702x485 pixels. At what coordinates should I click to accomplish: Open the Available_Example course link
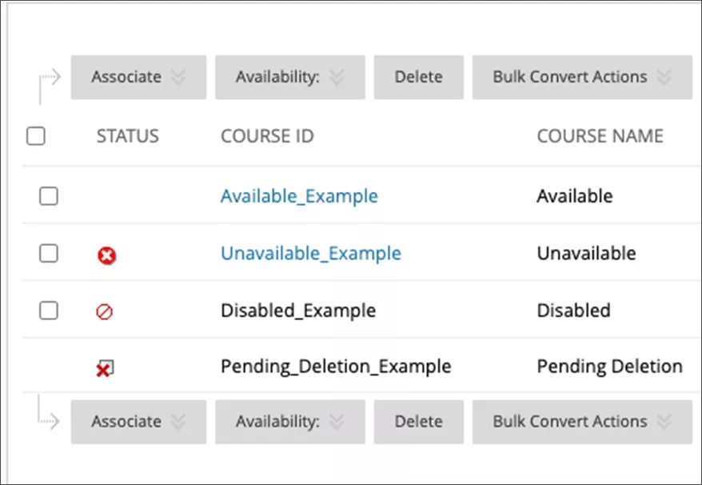point(299,195)
